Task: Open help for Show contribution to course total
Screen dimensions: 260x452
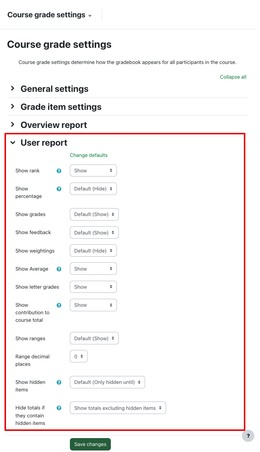Action: tap(59, 305)
